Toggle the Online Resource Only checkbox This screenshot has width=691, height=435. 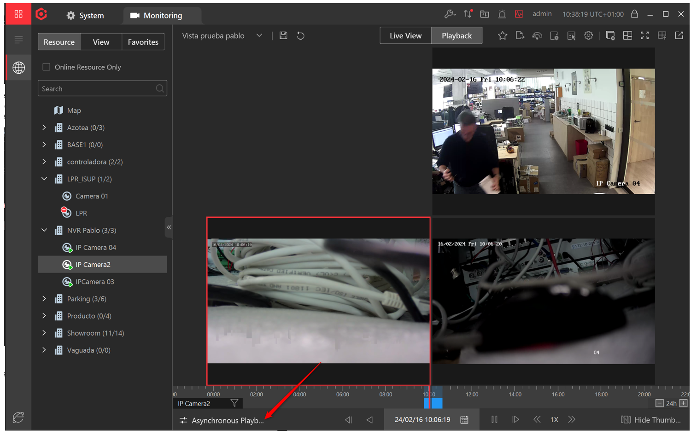tap(46, 67)
